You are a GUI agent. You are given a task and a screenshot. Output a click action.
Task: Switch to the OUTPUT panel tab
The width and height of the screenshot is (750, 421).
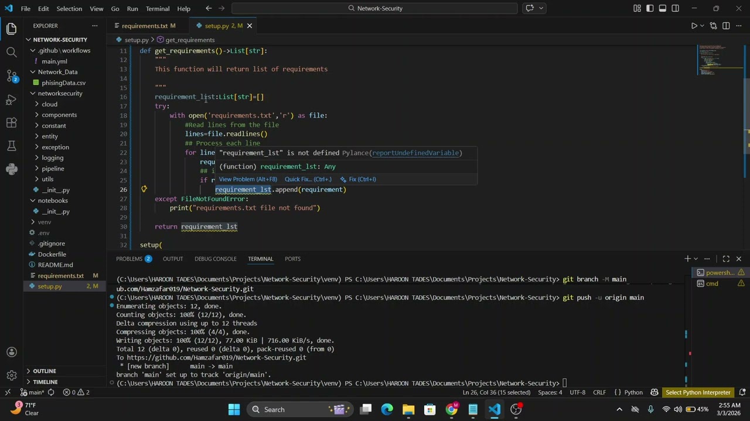[173, 258]
